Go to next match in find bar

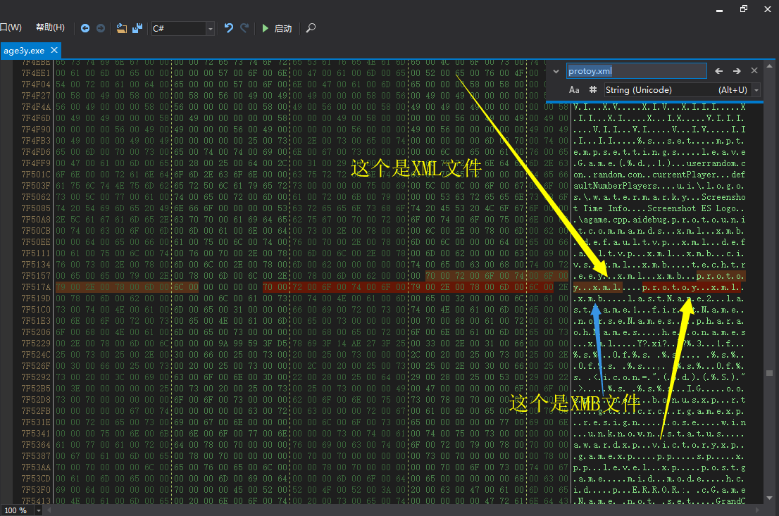[x=737, y=71]
